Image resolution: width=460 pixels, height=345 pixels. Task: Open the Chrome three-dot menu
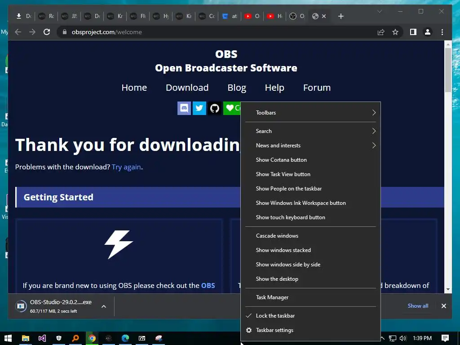point(442,32)
